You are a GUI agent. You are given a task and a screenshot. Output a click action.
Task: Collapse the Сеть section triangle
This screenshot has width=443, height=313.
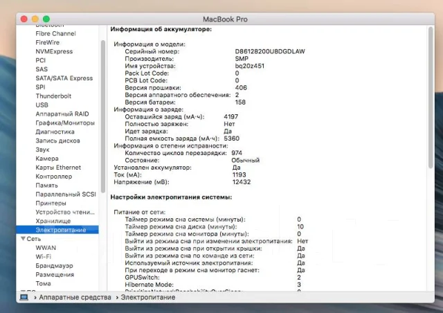(23, 239)
